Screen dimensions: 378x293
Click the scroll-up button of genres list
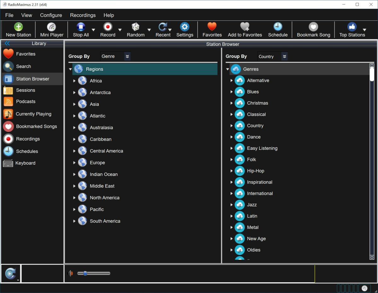pyautogui.click(x=372, y=65)
